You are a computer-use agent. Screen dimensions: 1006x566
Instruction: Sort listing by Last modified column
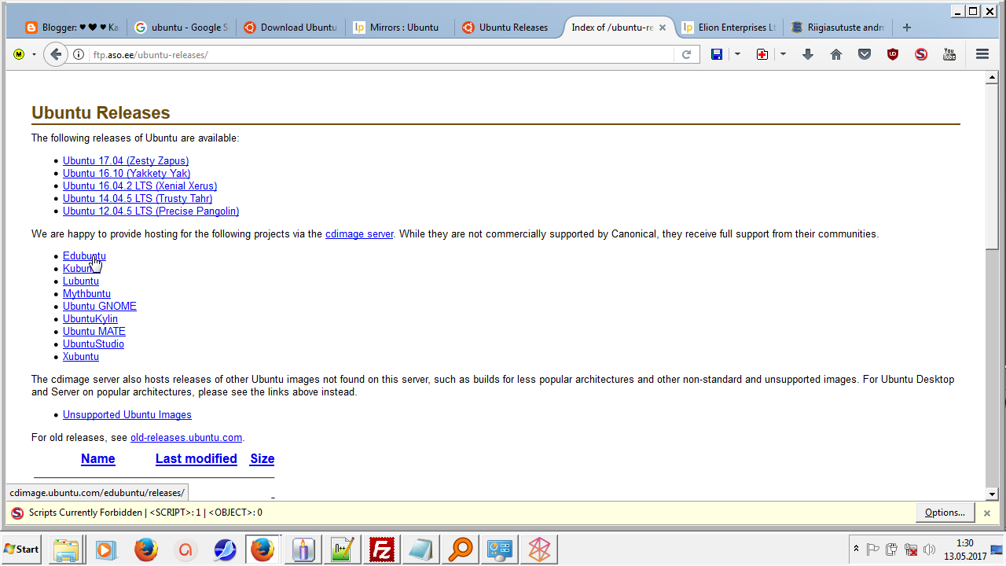pos(196,459)
